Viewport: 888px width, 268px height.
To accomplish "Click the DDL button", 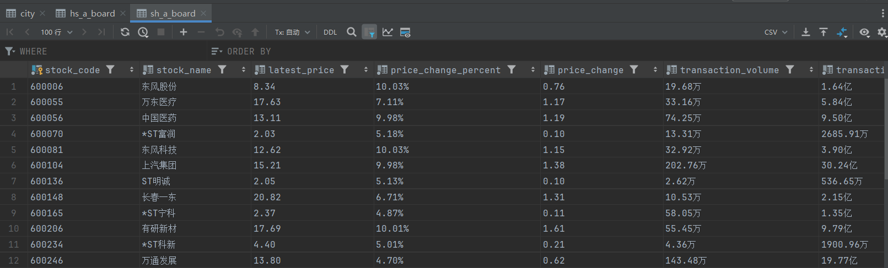I will pyautogui.click(x=330, y=32).
